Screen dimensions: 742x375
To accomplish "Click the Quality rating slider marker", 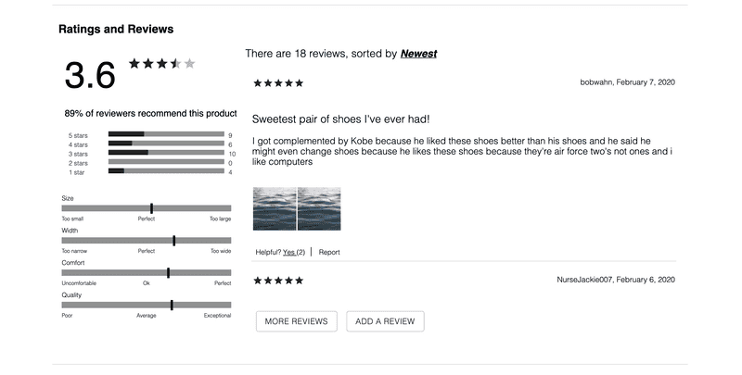I will [172, 305].
